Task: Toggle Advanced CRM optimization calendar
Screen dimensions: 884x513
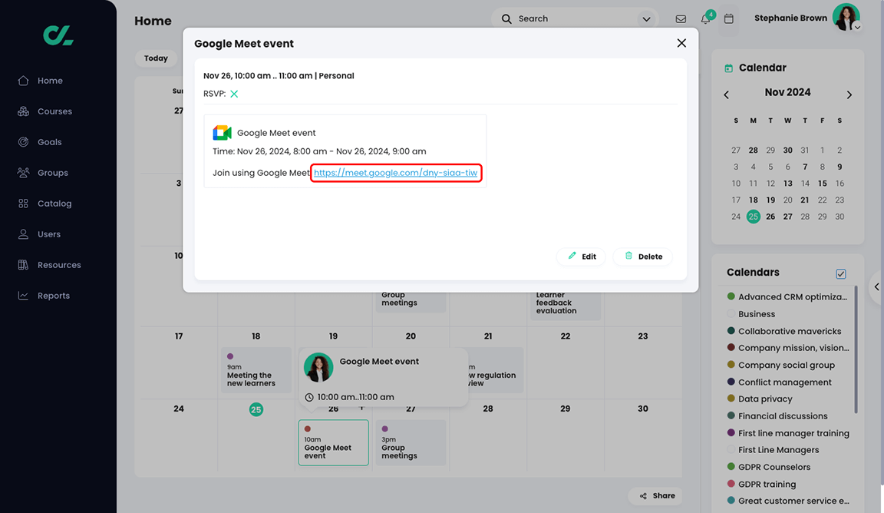Action: point(787,297)
